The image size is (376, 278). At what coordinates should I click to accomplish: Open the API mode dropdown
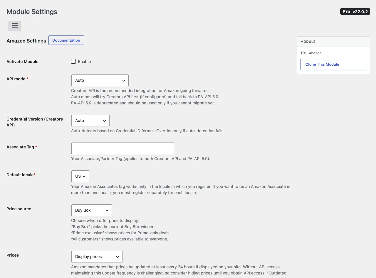point(100,80)
